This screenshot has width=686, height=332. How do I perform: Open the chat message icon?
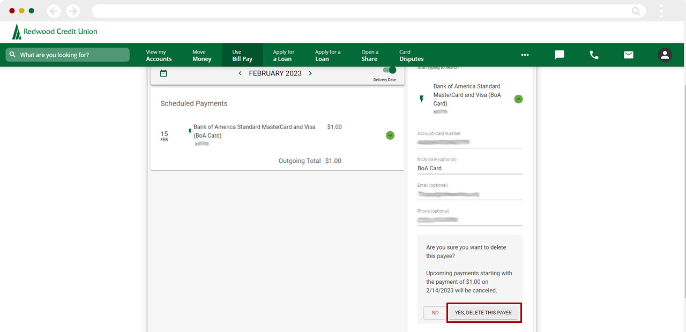tap(560, 55)
